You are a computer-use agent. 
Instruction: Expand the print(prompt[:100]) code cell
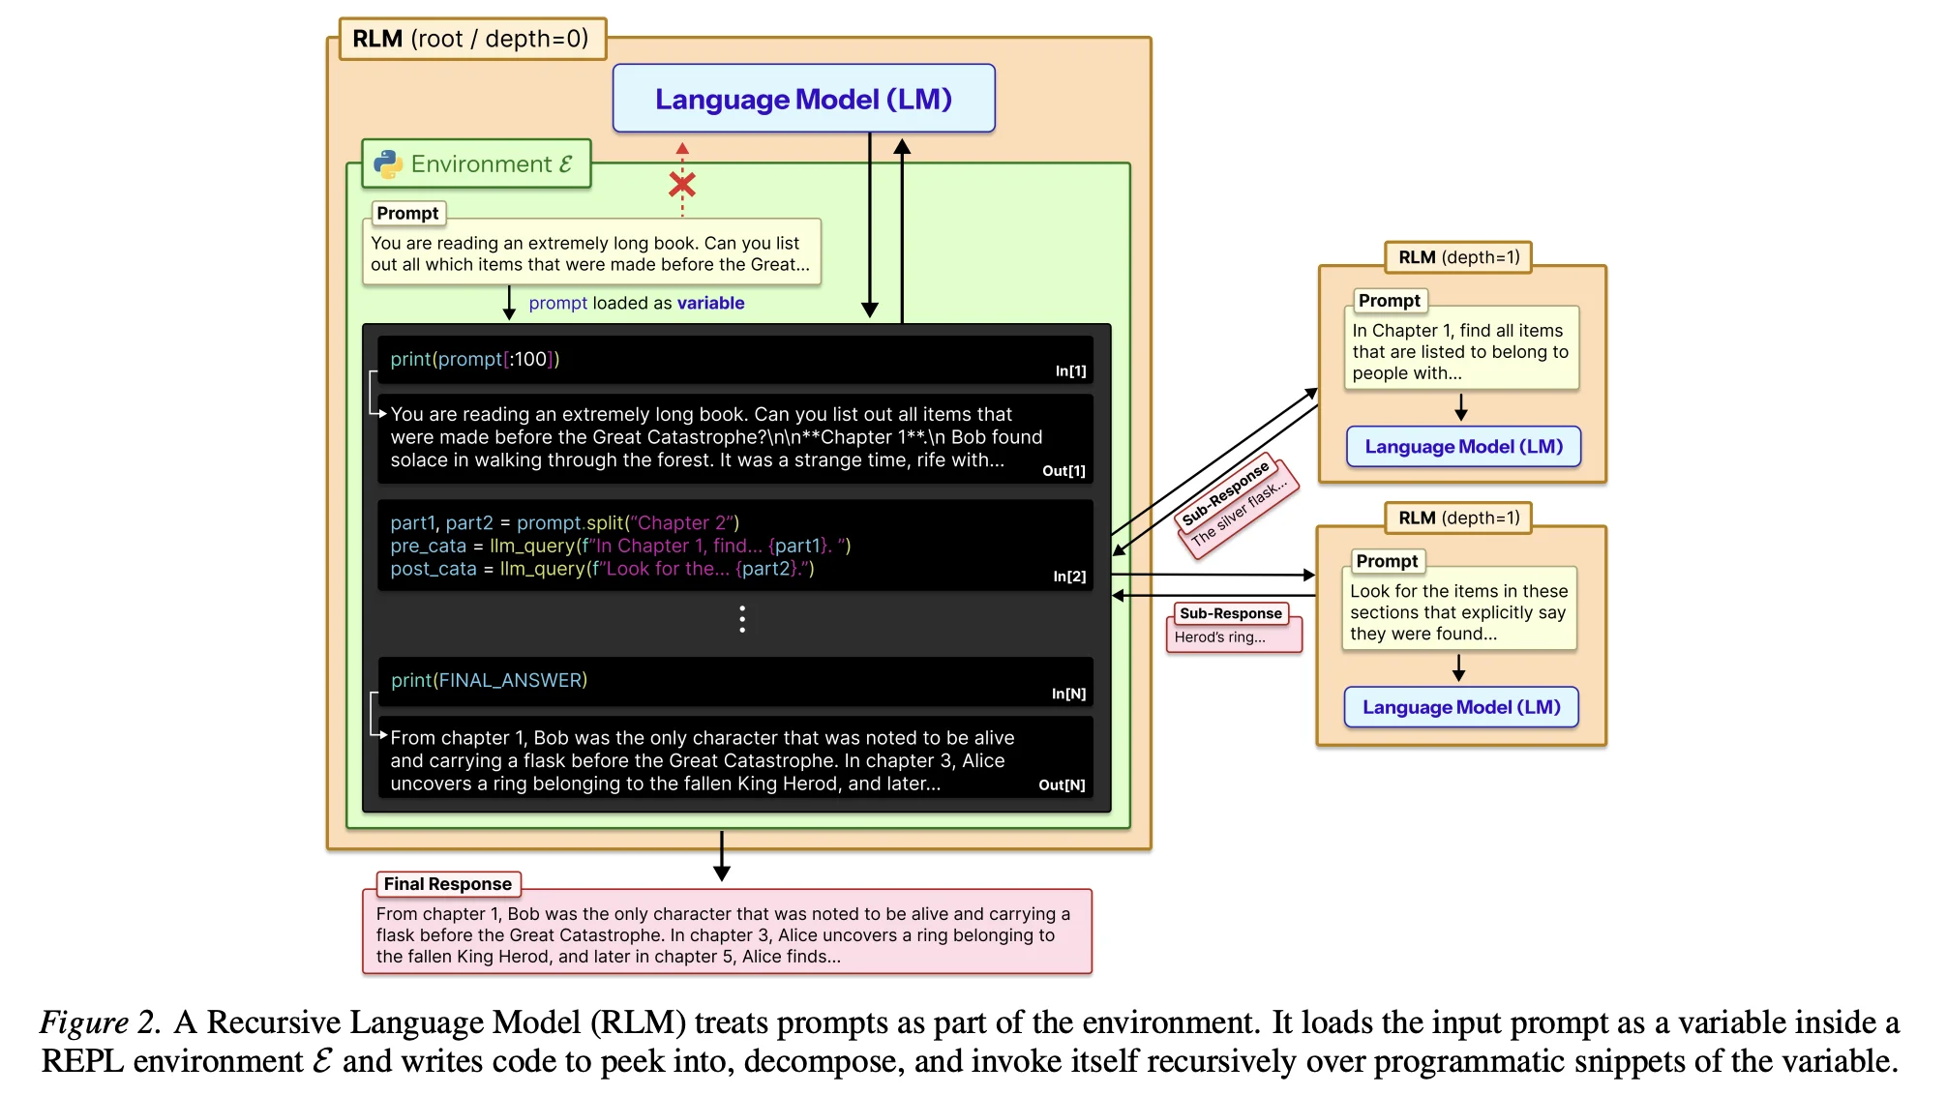(472, 359)
